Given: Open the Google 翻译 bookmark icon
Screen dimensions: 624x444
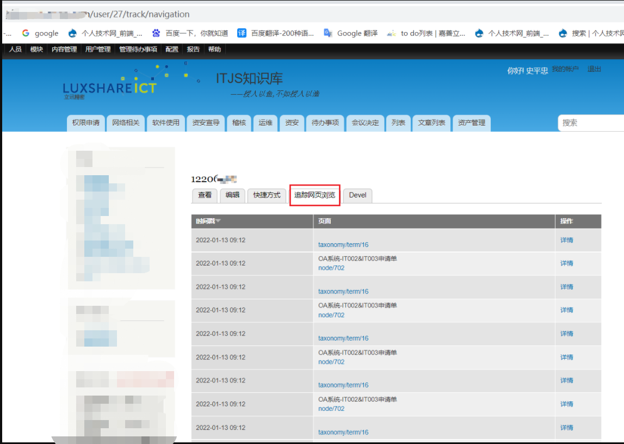Looking at the screenshot, I should (x=328, y=33).
